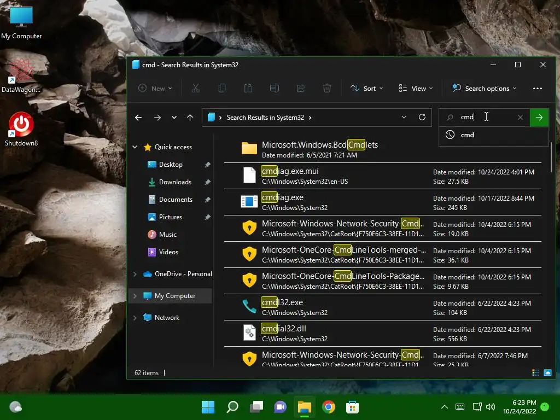Viewport: 560px width, 420px height.
Task: Open Shutdown8 desktop shortcut
Action: click(21, 129)
